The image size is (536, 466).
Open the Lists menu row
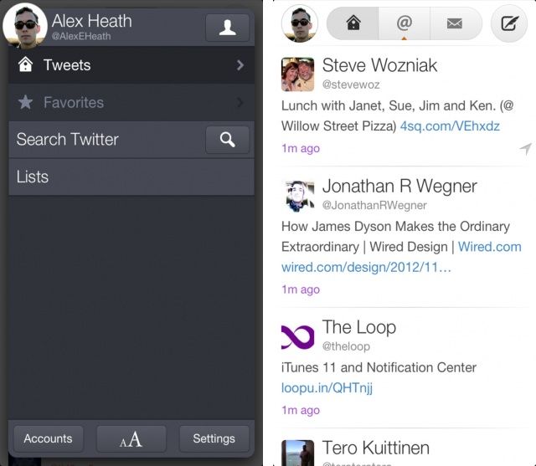pyautogui.click(x=131, y=177)
